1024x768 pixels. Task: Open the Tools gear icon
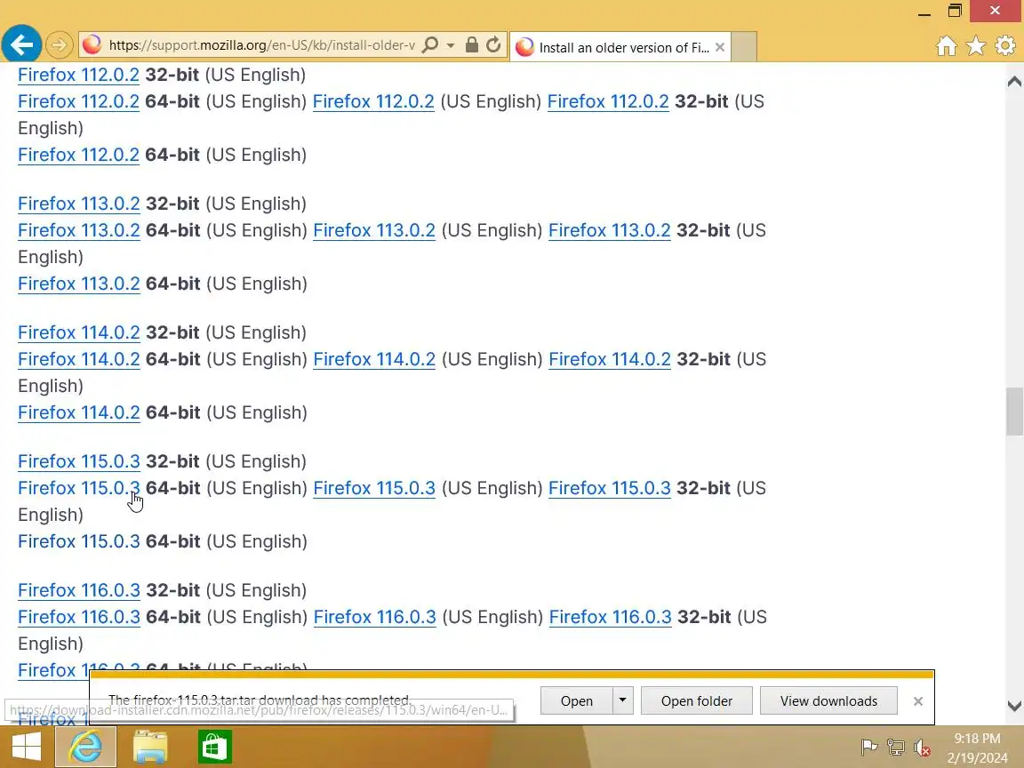[1005, 45]
